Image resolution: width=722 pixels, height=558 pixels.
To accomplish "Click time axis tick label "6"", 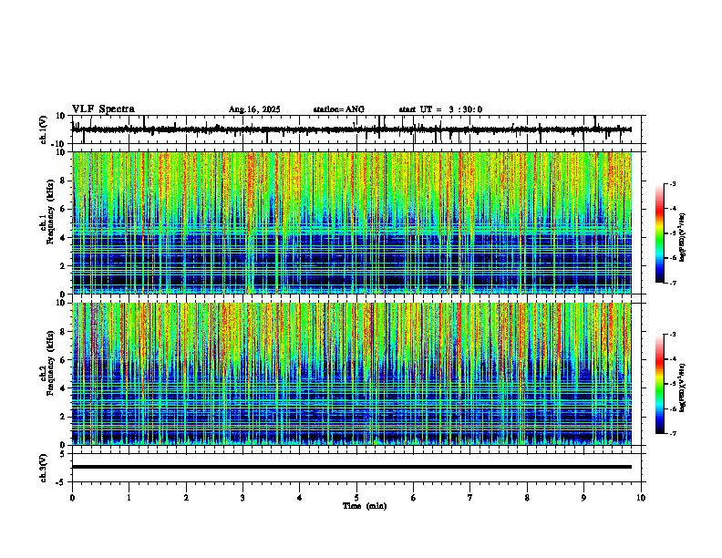I will 414,498.
